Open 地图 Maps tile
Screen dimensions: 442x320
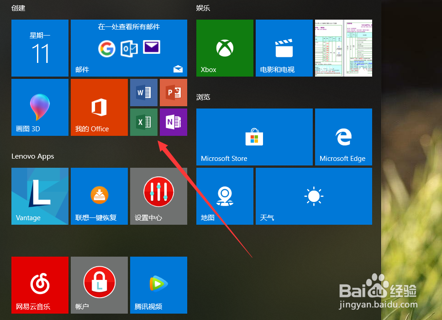click(225, 196)
